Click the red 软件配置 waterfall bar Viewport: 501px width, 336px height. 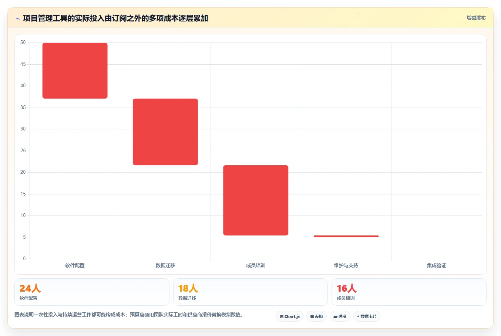[75, 71]
